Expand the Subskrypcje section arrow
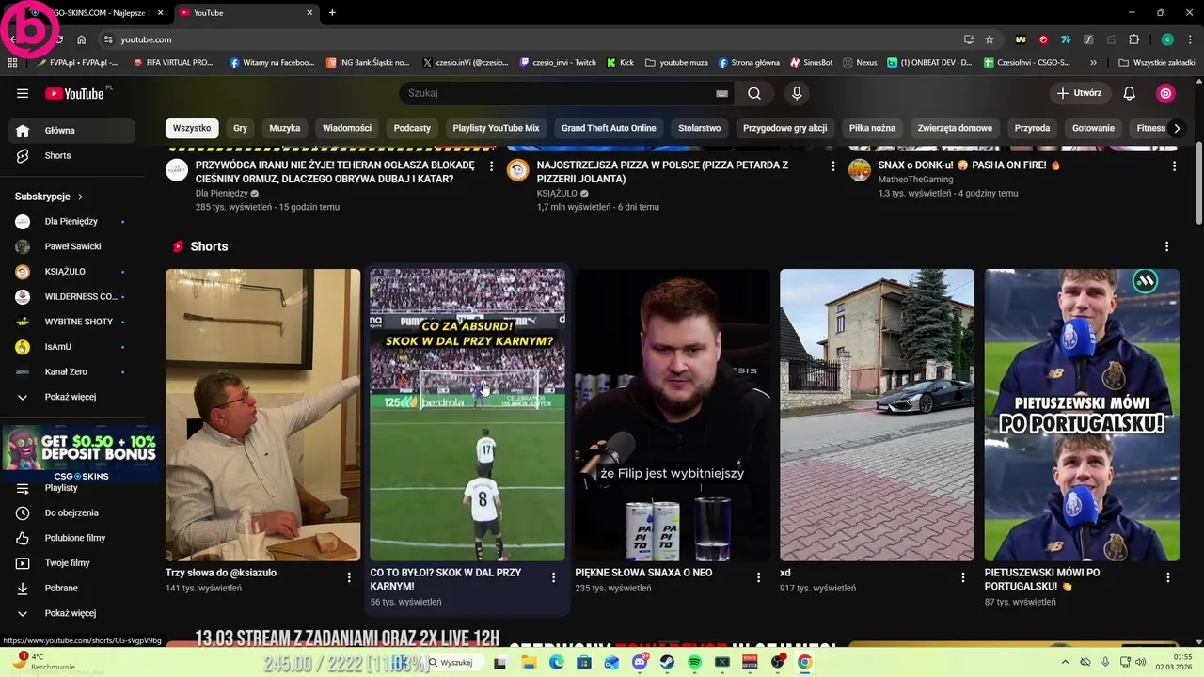 (80, 197)
